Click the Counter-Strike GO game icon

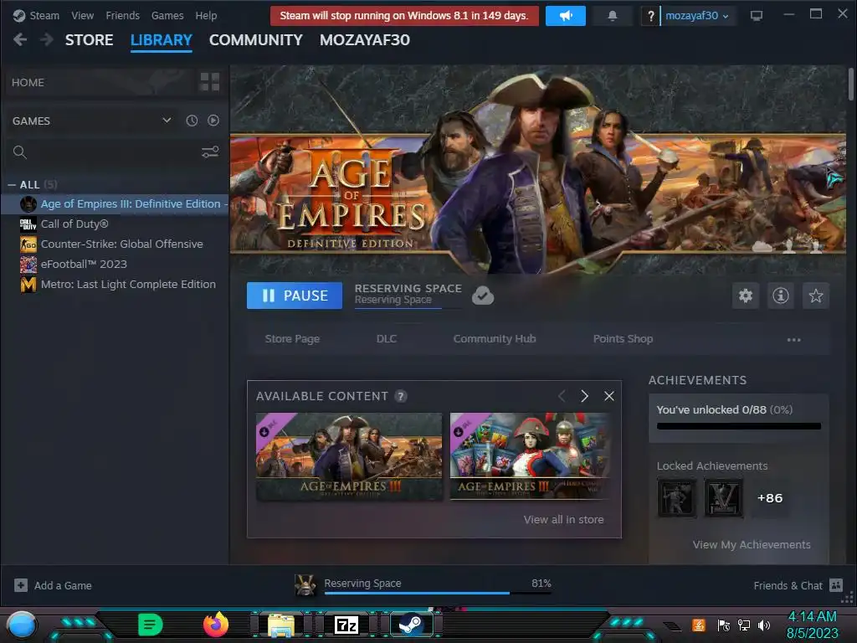(28, 244)
